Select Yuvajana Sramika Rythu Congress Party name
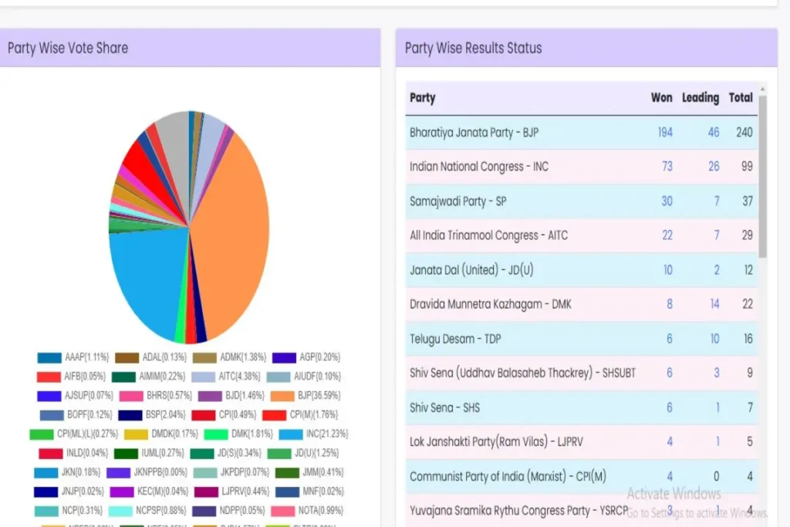Viewport: 790px width, 527px height. coord(518,511)
